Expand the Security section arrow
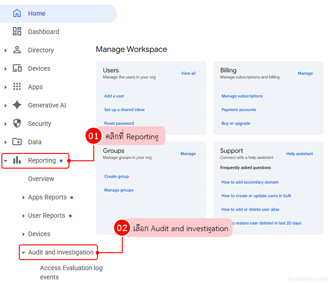This screenshot has width=331, height=283. 6,124
